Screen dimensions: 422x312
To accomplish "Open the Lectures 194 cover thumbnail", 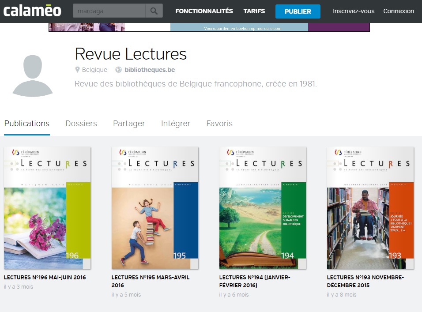I will pyautogui.click(x=263, y=208).
